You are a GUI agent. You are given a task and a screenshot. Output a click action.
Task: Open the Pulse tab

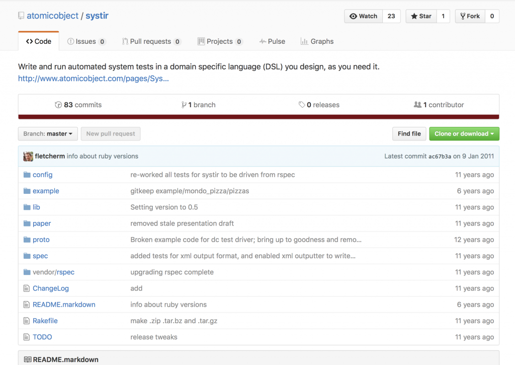point(272,41)
